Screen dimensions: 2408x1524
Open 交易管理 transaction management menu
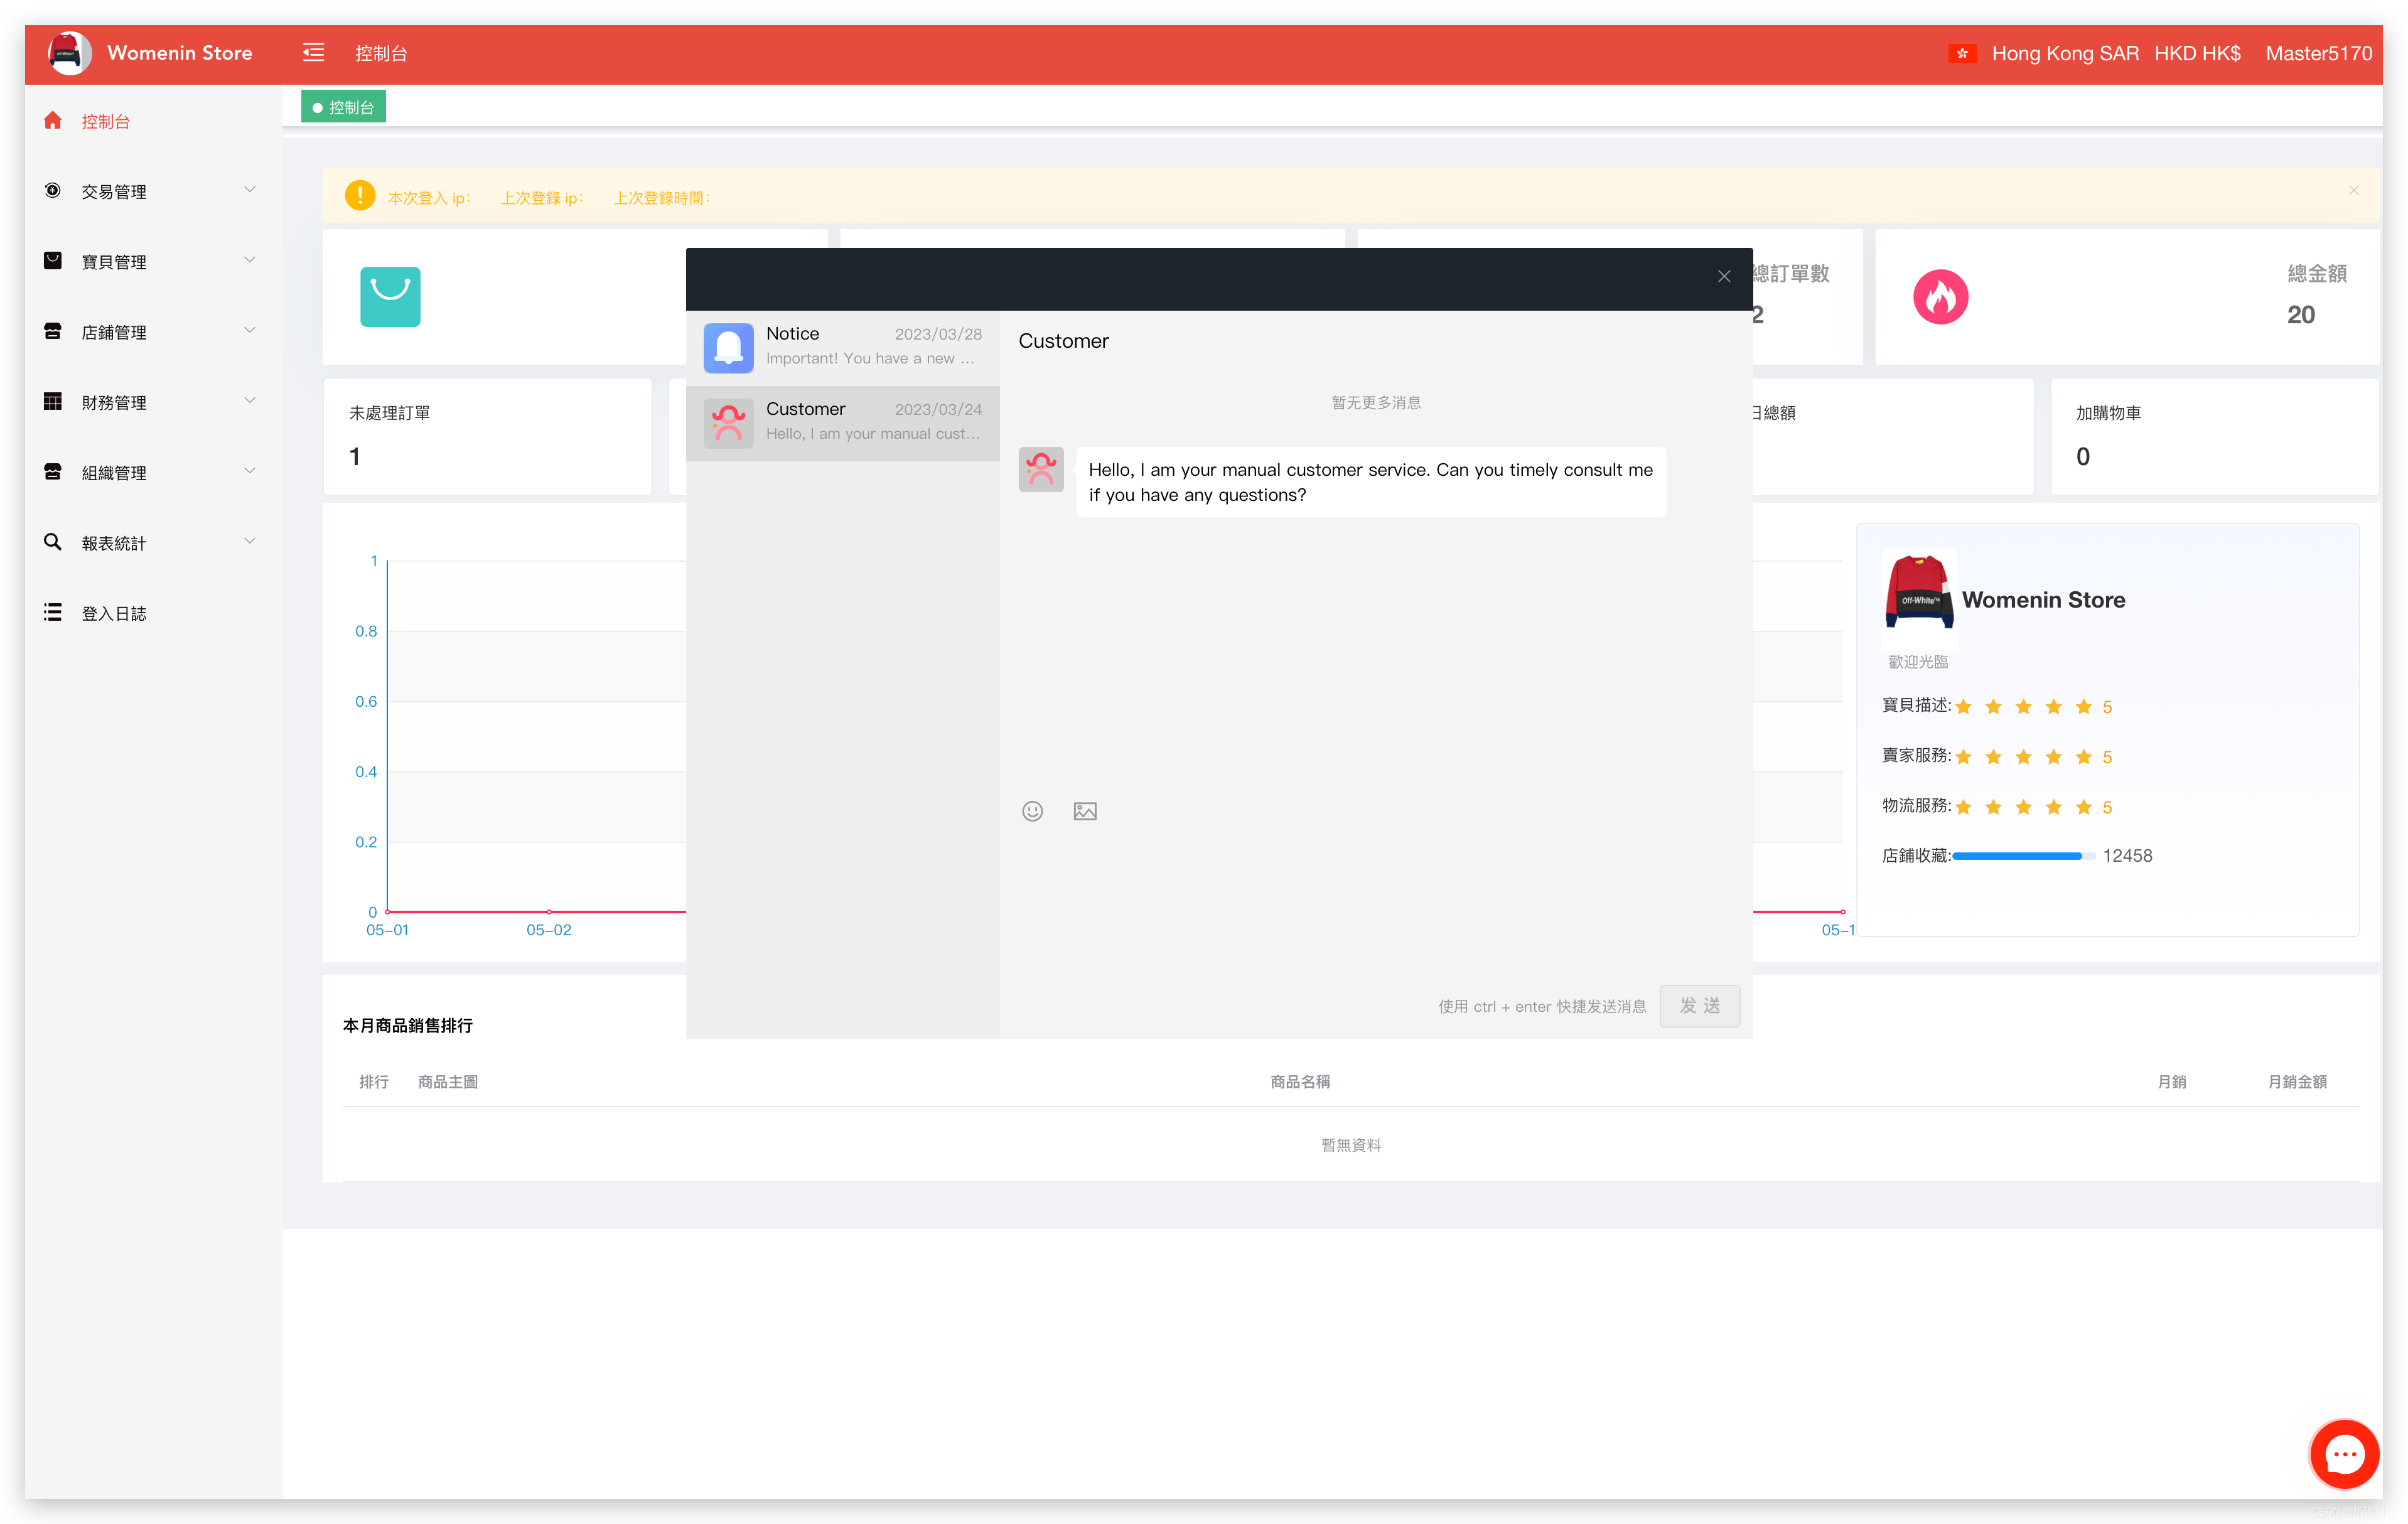pyautogui.click(x=149, y=191)
